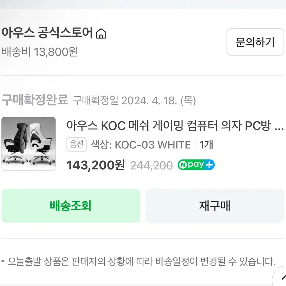Click the 문의하기 inquiry button
This screenshot has width=286, height=286.
(x=255, y=42)
